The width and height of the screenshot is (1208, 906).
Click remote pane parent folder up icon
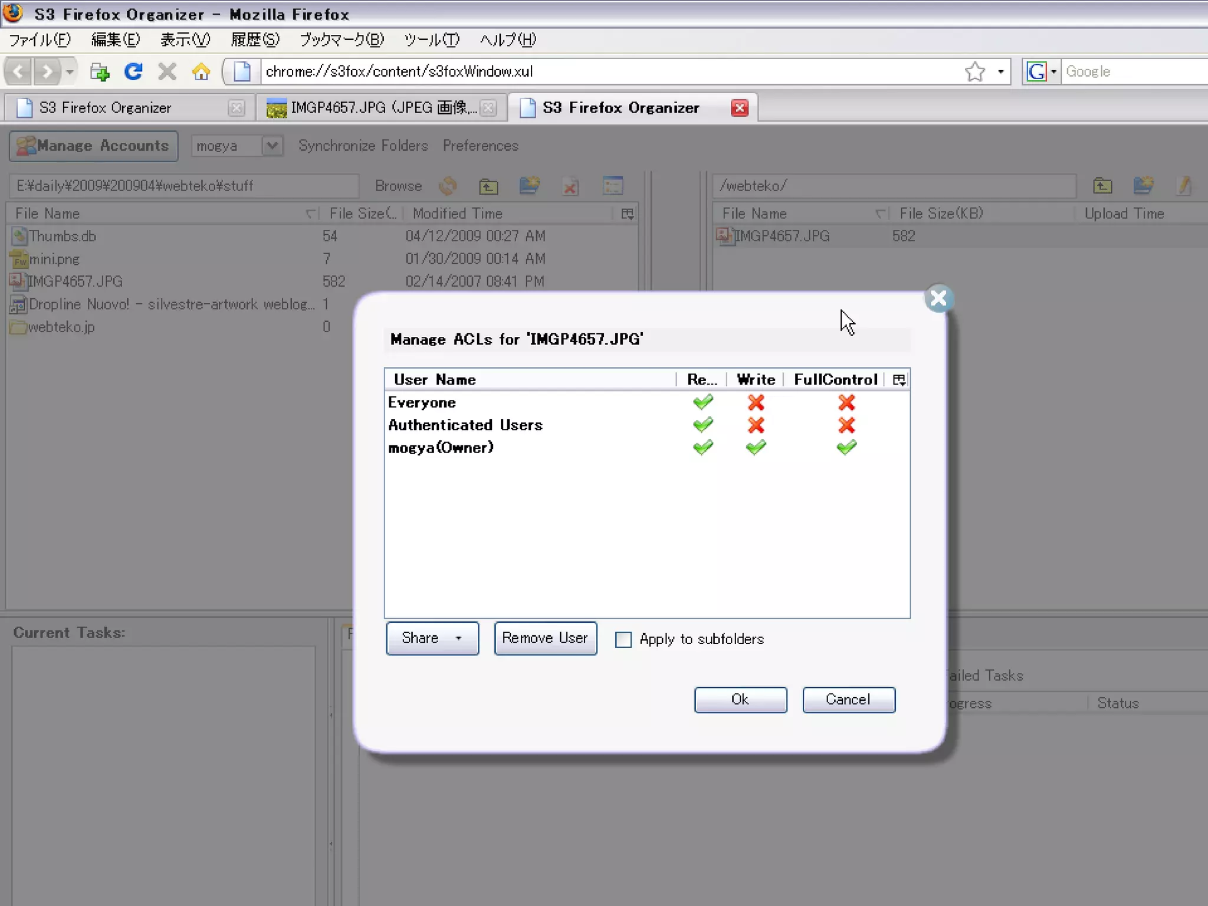[x=1102, y=186]
